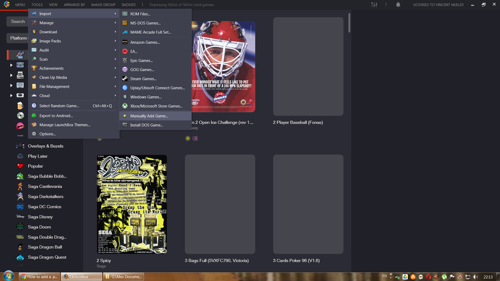Click the Popular heart icon
Image resolution: width=500 pixels, height=281 pixels.
[x=20, y=166]
